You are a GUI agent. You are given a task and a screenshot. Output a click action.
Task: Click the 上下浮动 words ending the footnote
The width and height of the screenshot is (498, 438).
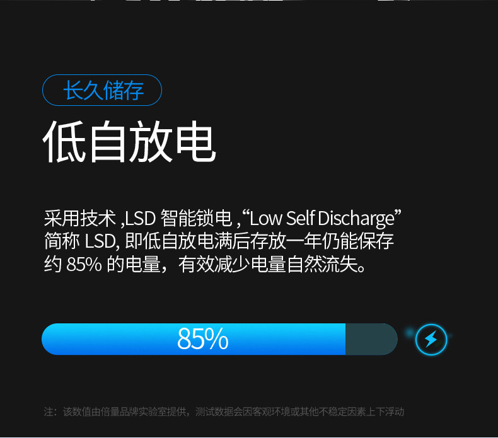pyautogui.click(x=385, y=412)
